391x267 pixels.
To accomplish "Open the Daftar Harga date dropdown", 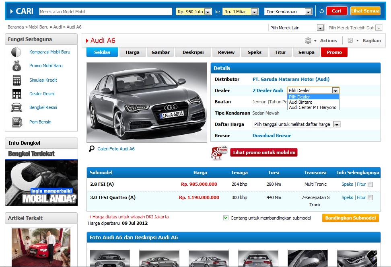I will point(296,124).
